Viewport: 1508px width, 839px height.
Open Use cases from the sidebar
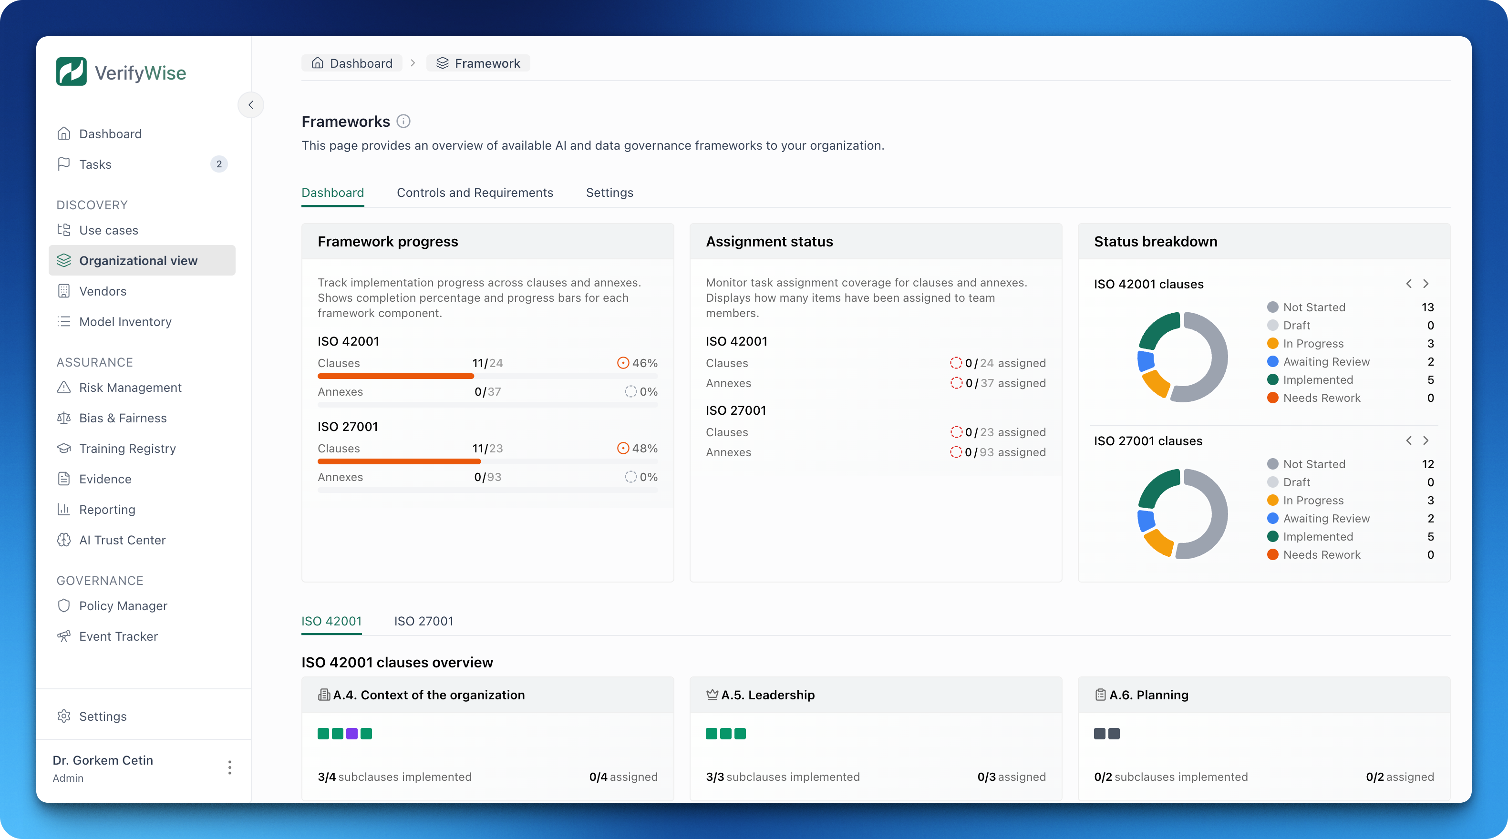click(109, 230)
